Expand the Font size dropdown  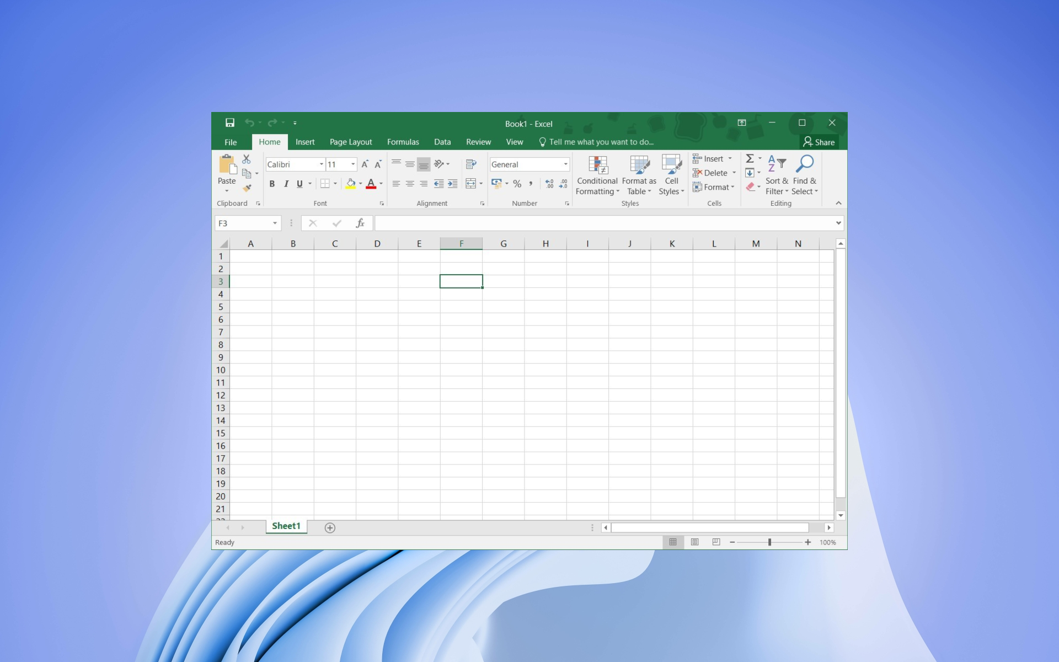click(x=351, y=164)
